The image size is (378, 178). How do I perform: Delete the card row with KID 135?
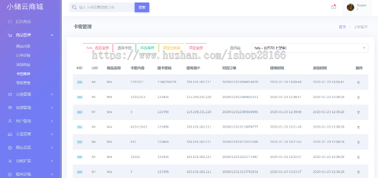tap(358, 82)
